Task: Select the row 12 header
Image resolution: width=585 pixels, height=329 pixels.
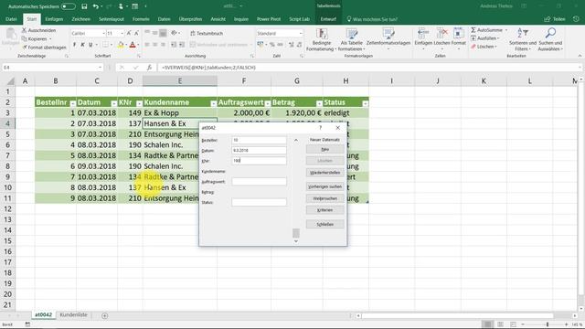Action: (7, 209)
